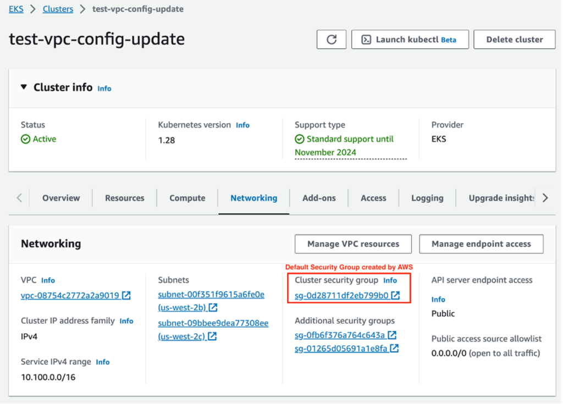Open sg-01265d05691a1e8fa security group
Image resolution: width=563 pixels, height=404 pixels.
341,348
